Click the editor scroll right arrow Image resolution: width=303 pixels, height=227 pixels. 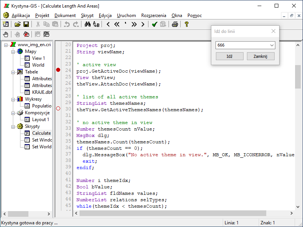(291, 213)
